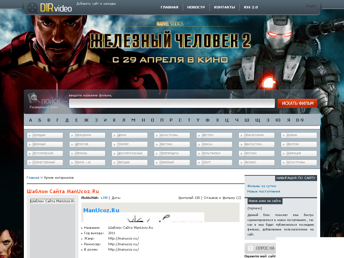Click the Iron Man 2 banner title
The height and width of the screenshot is (258, 344).
pyautogui.click(x=170, y=41)
